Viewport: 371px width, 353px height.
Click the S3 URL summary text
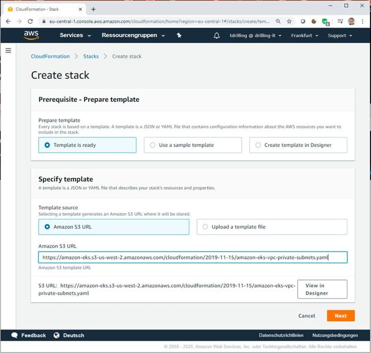tap(167, 289)
